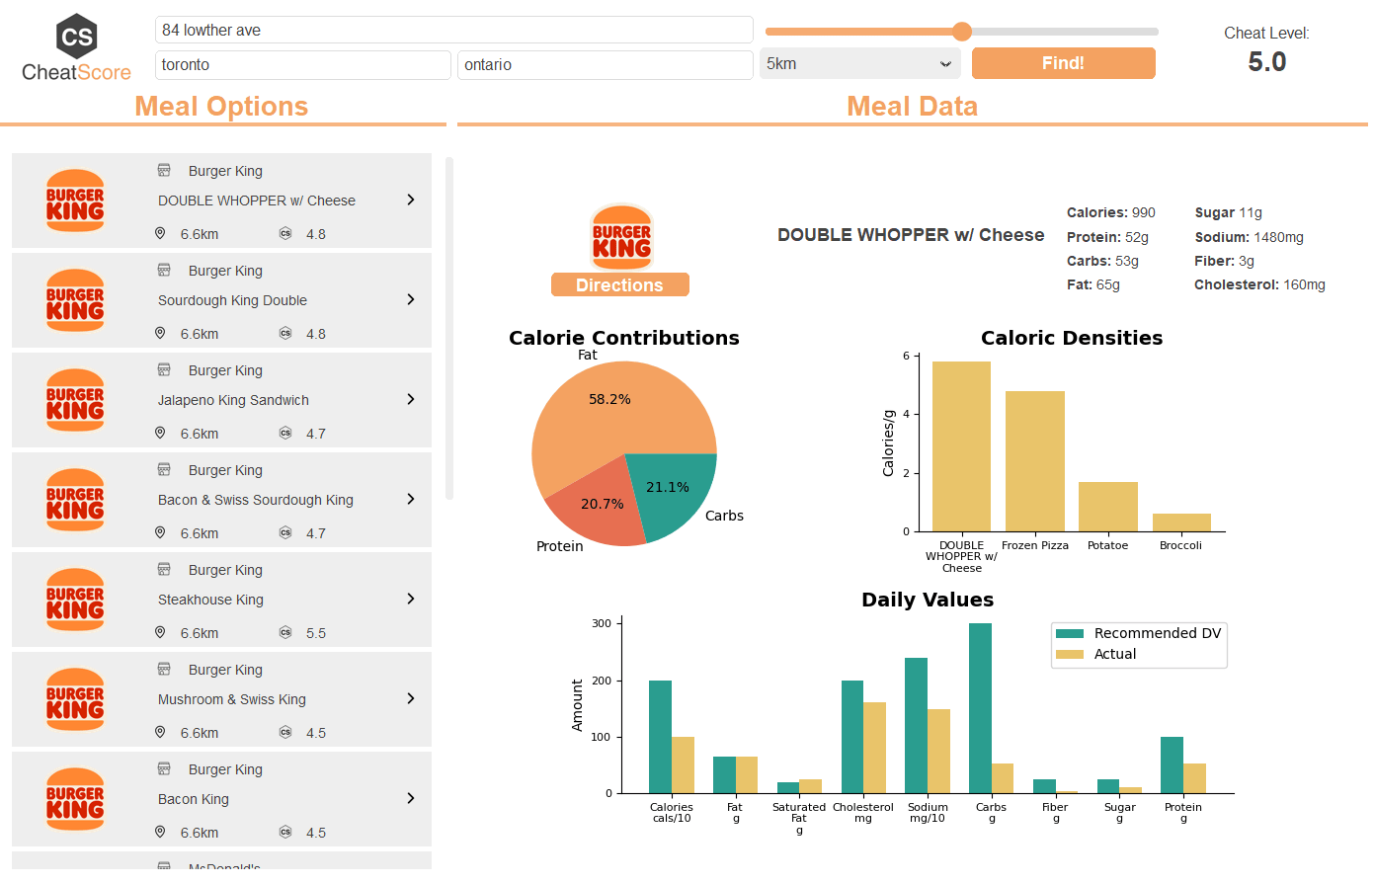The width and height of the screenshot is (1375, 884).
Task: Click the province field 'ontario'
Action: [605, 65]
